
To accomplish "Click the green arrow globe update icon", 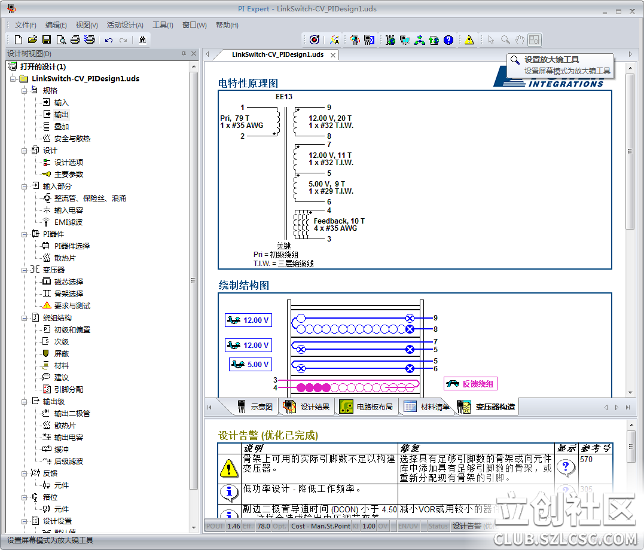I will point(434,40).
